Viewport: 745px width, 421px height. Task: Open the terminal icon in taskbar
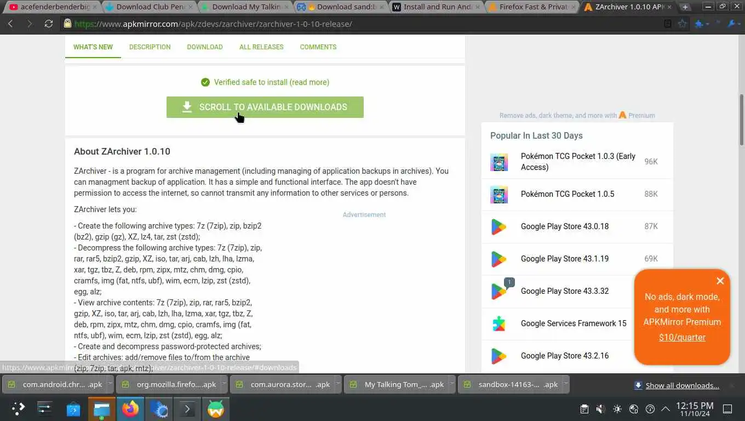click(187, 409)
